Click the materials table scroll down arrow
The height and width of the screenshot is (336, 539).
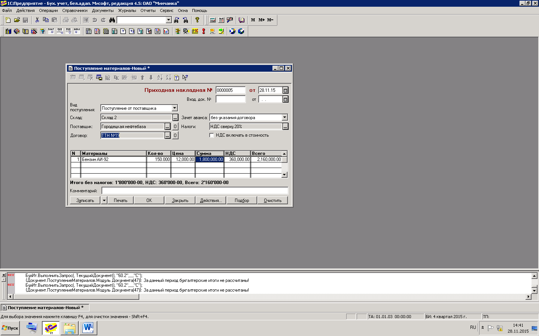point(284,175)
